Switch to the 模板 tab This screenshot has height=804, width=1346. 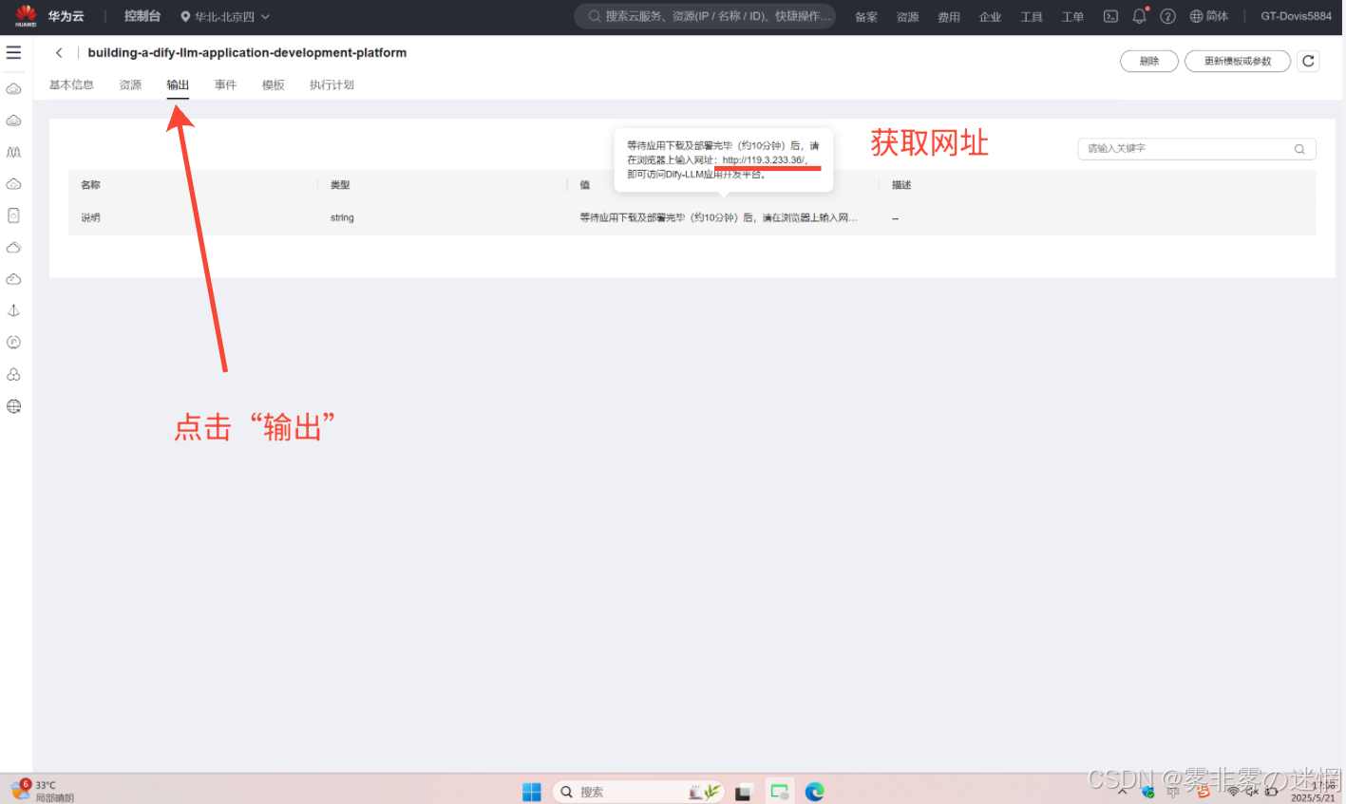click(274, 85)
